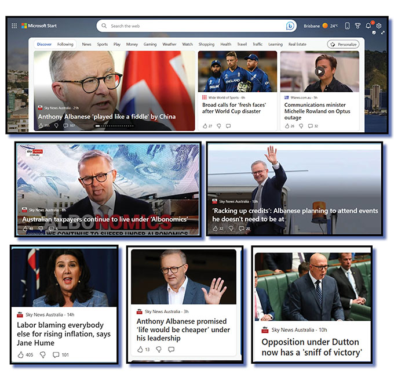This screenshot has width=394, height=377.
Task: Expand the feed with the fullscreen arrows icon
Action: tap(382, 32)
